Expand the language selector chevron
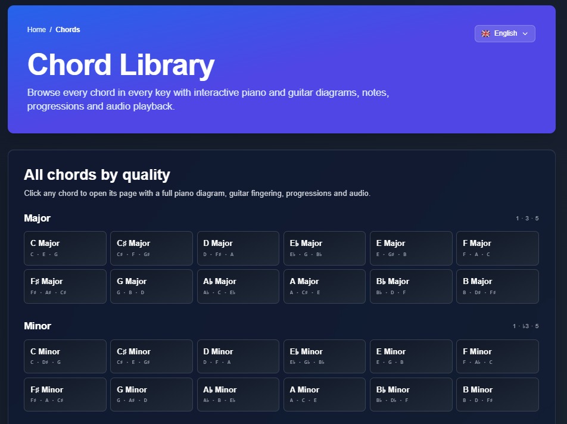This screenshot has width=567, height=424. point(524,33)
